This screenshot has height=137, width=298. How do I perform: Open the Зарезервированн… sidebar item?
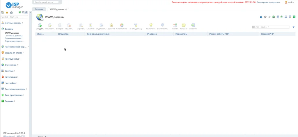tap(14, 41)
